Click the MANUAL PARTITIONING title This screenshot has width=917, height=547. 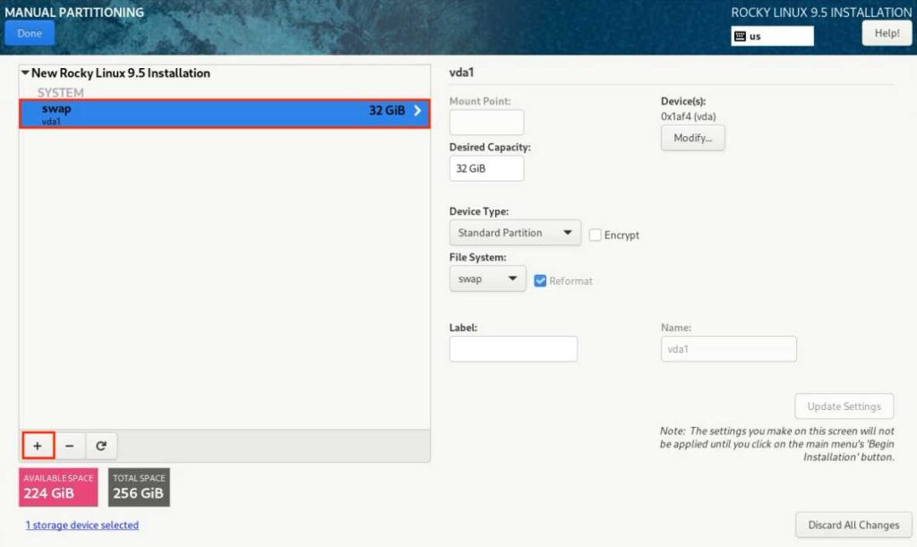click(x=74, y=13)
